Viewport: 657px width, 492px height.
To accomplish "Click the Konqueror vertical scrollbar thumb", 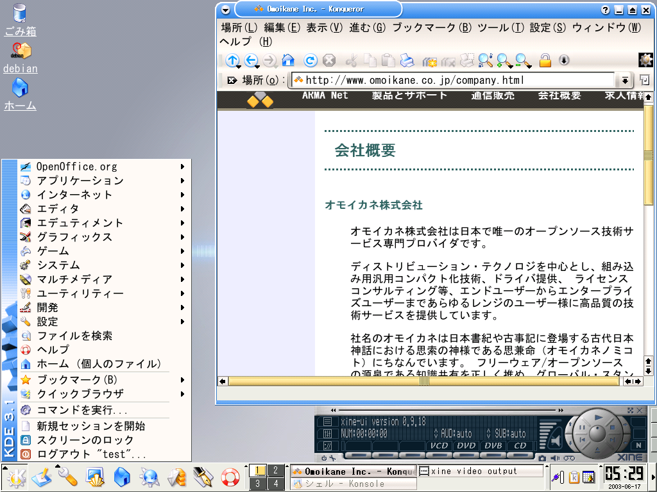I will (x=648, y=154).
